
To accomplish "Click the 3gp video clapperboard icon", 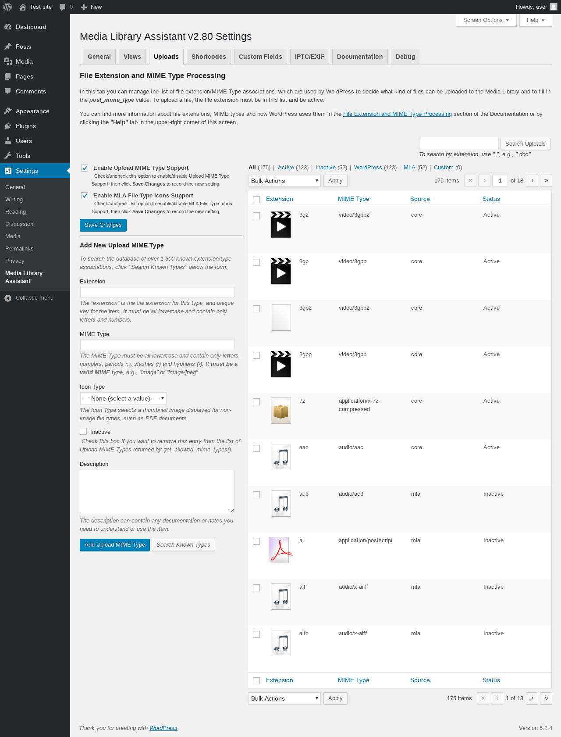I will tap(281, 271).
